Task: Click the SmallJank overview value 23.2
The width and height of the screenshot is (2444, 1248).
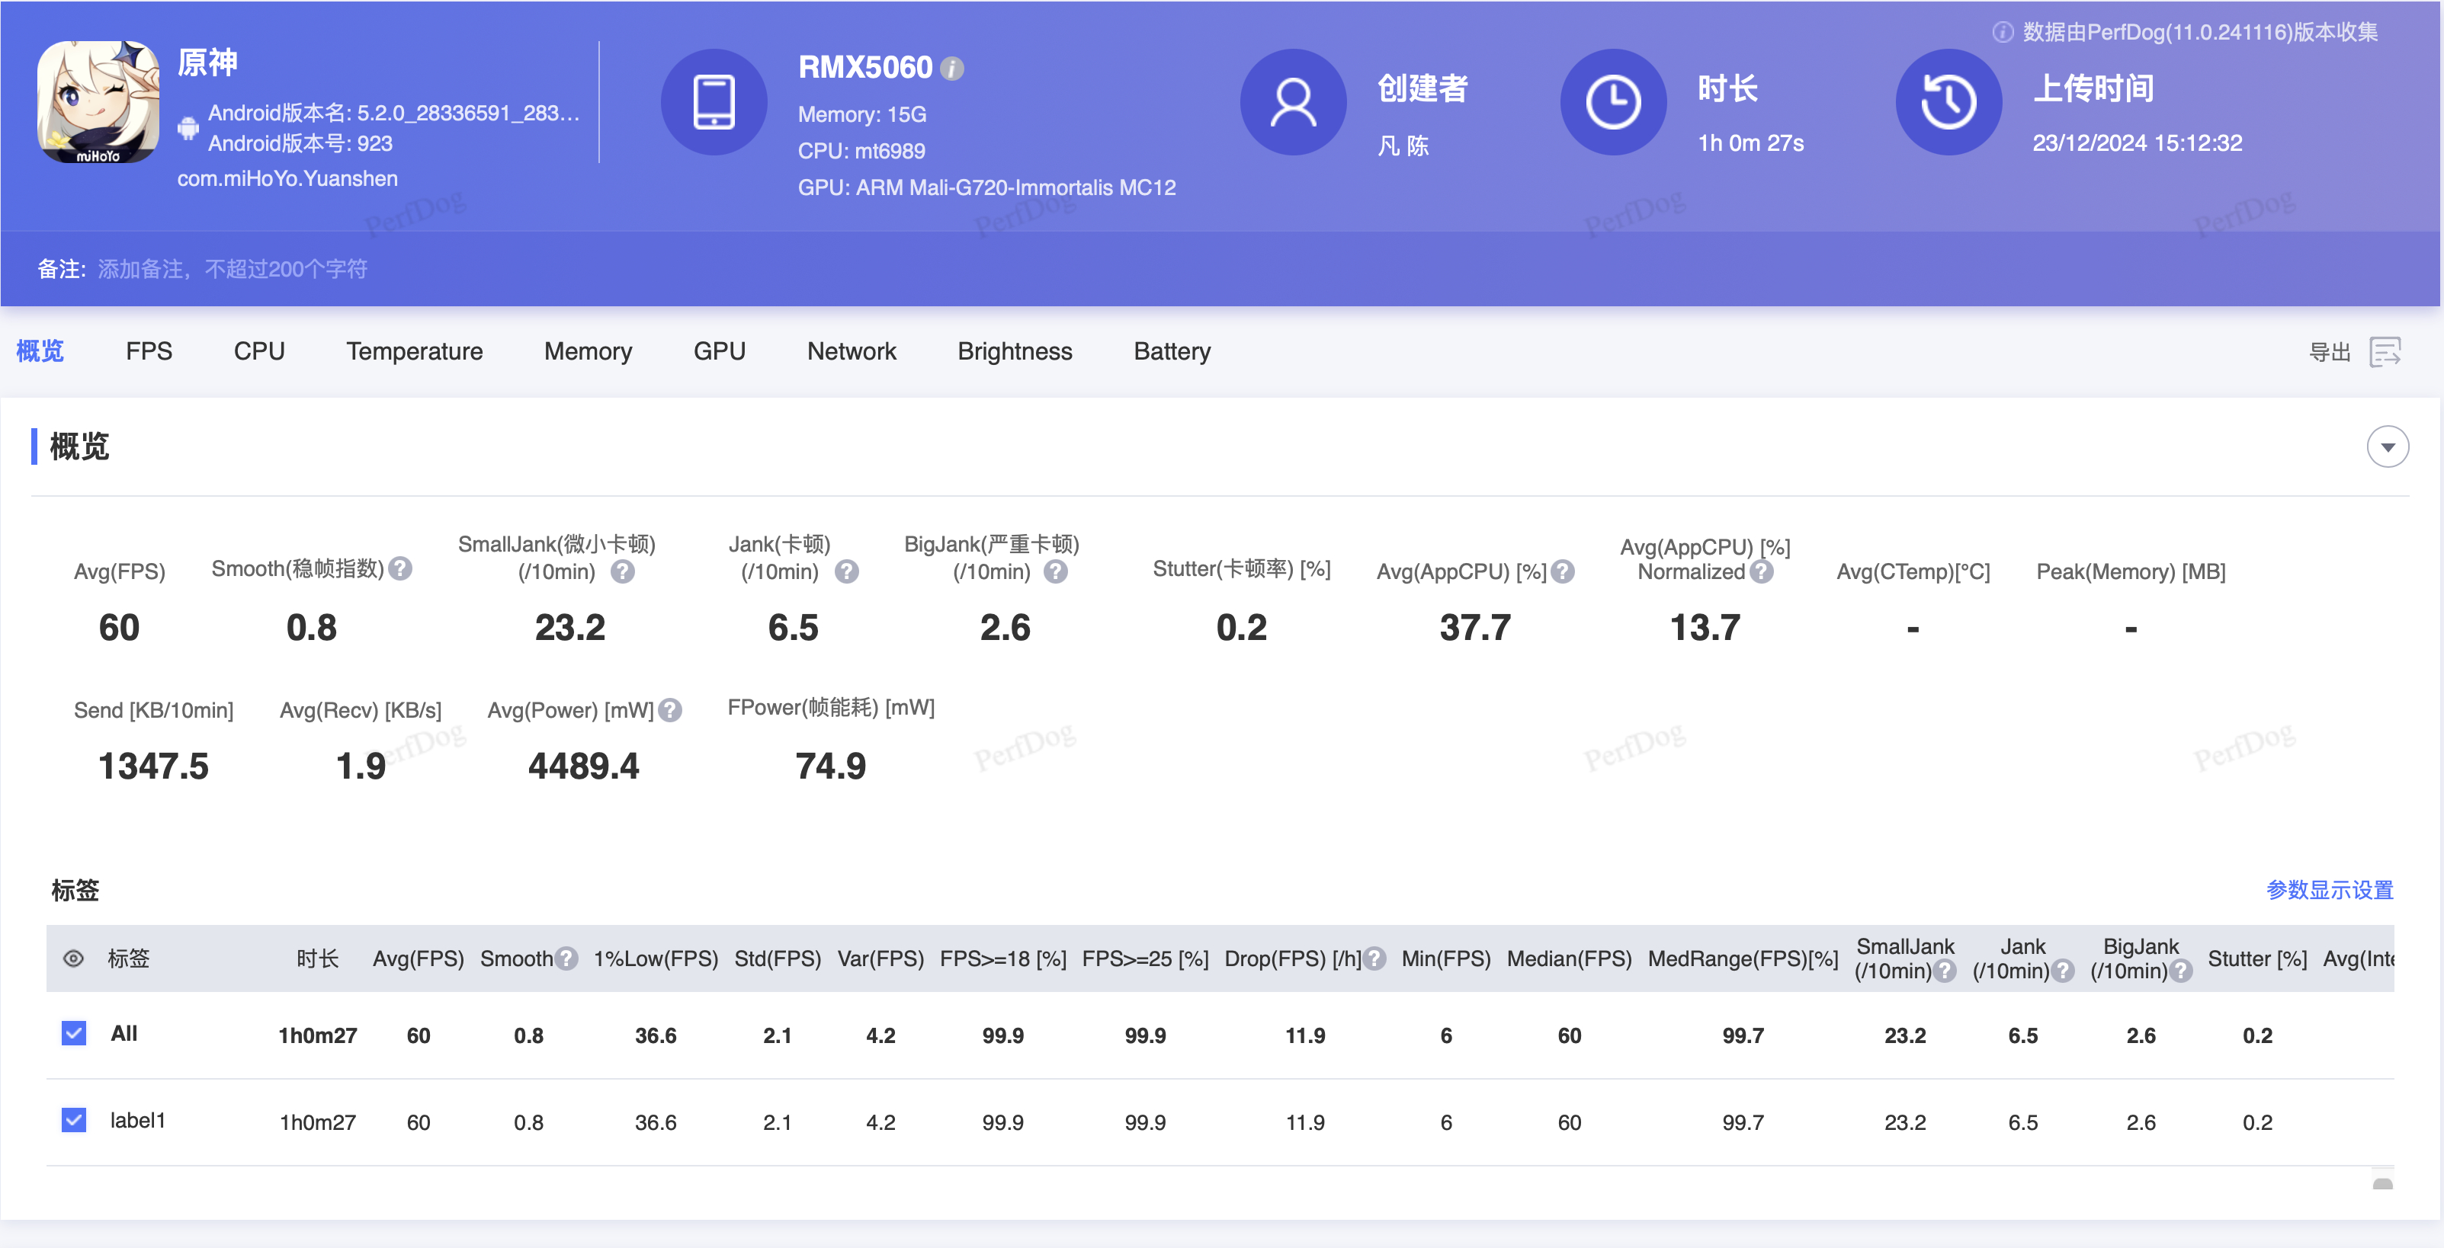Action: pos(570,628)
